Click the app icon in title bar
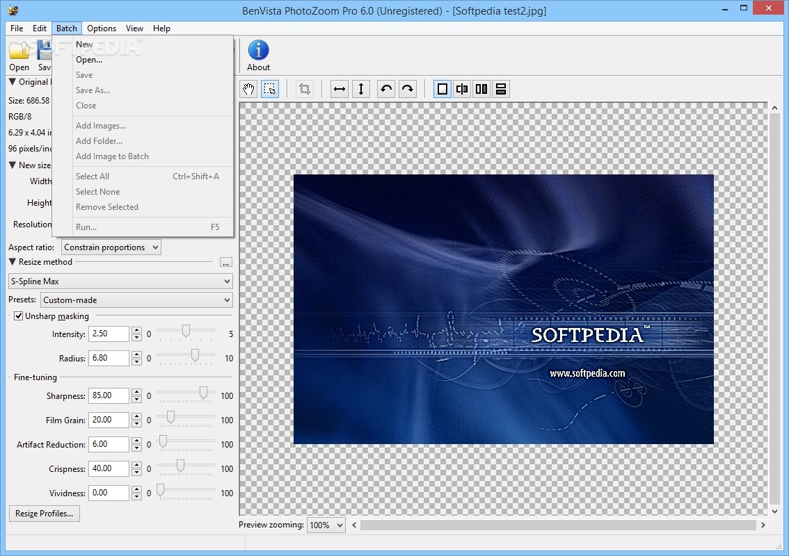Image resolution: width=789 pixels, height=556 pixels. 13,10
